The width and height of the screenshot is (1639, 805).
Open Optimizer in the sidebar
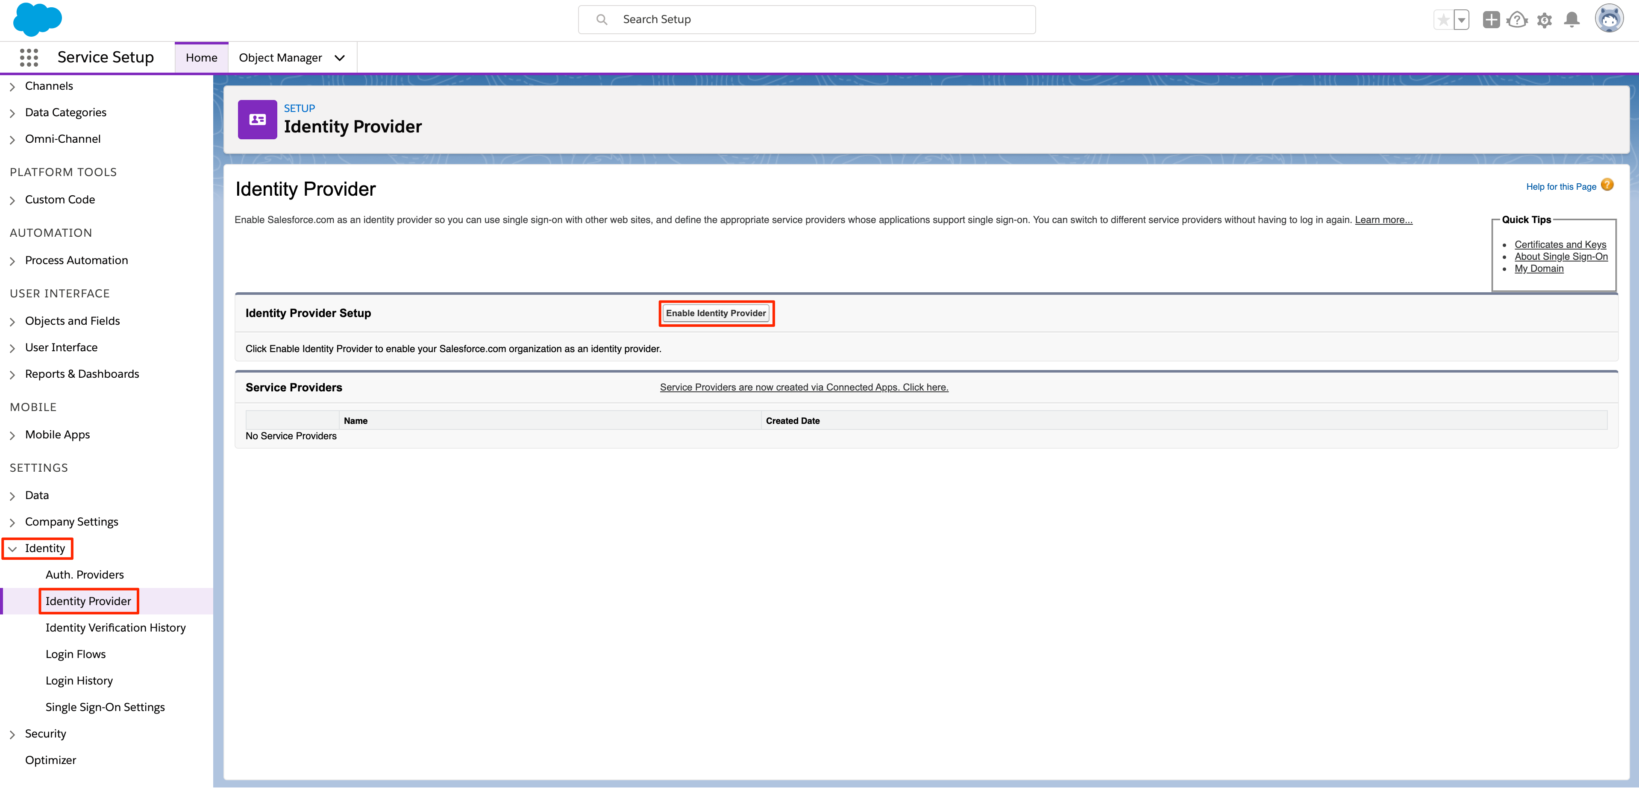[50, 761]
